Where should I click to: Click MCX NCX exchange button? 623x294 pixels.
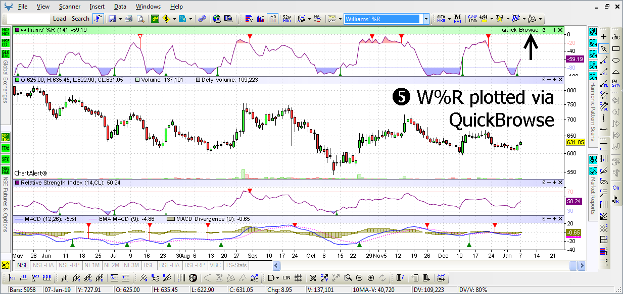[6, 31]
